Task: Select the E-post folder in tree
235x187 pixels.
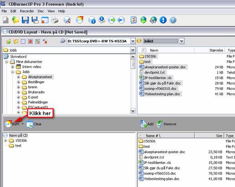Action: 33,97
